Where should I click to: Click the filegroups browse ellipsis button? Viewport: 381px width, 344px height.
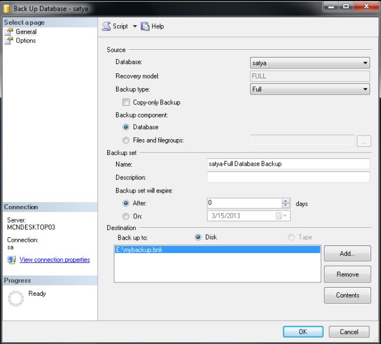pos(364,141)
